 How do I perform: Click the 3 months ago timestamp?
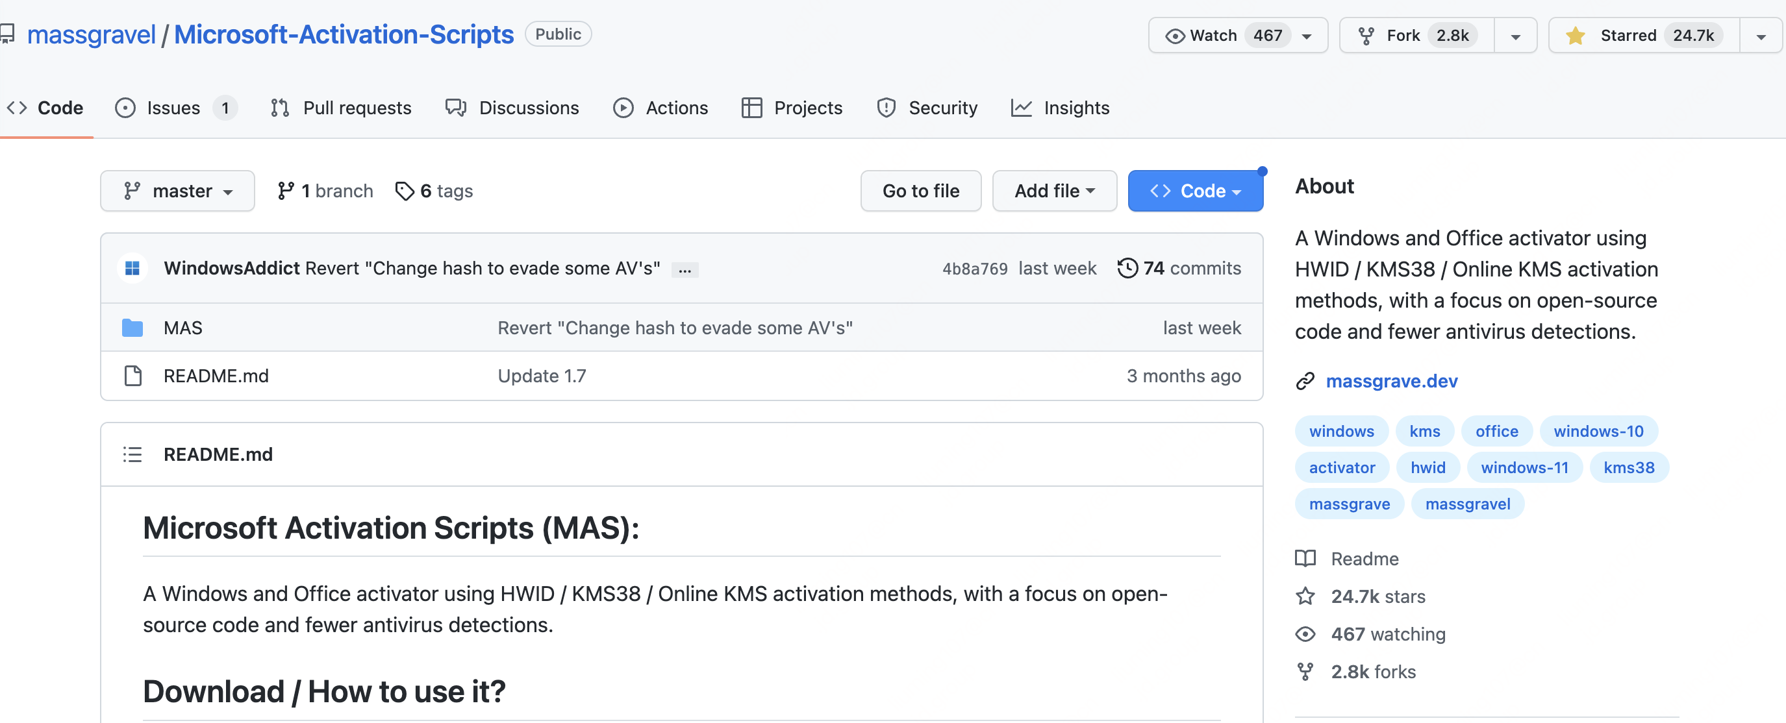tap(1183, 376)
